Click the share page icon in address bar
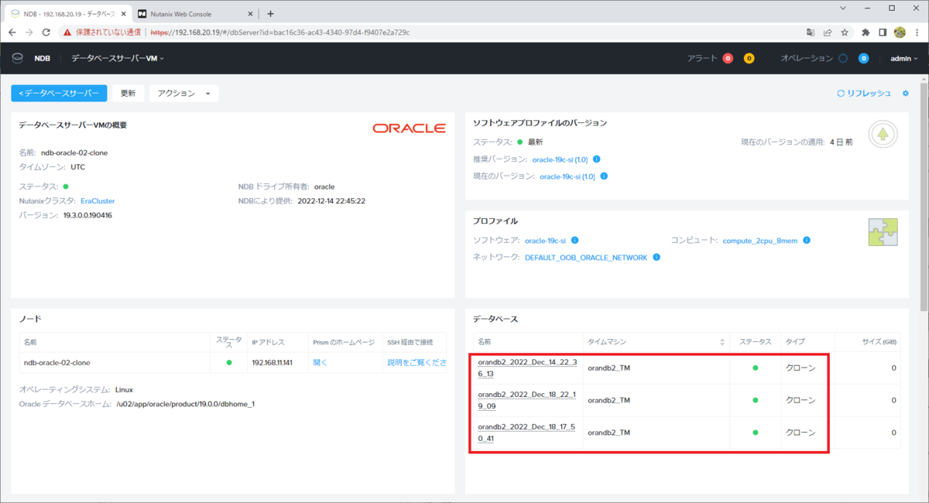The width and height of the screenshot is (929, 503). [x=828, y=33]
